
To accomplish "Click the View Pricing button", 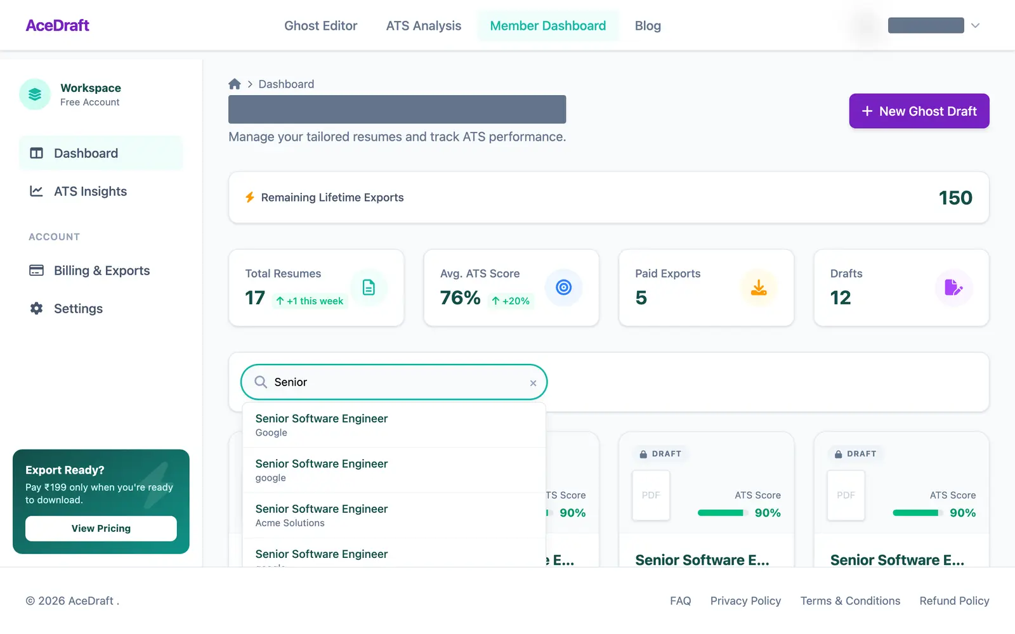I will (x=101, y=529).
